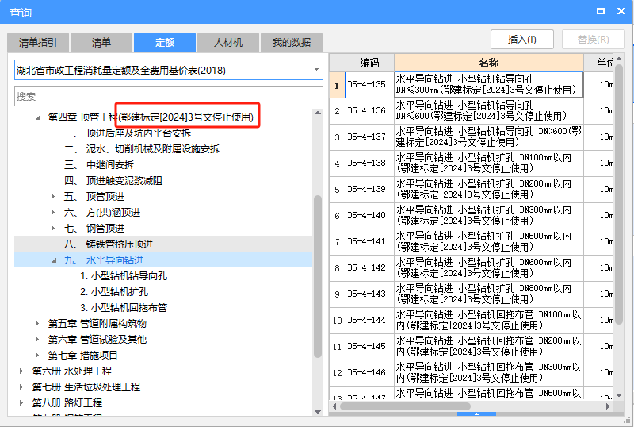Switch to the 清单 tab

tap(101, 43)
